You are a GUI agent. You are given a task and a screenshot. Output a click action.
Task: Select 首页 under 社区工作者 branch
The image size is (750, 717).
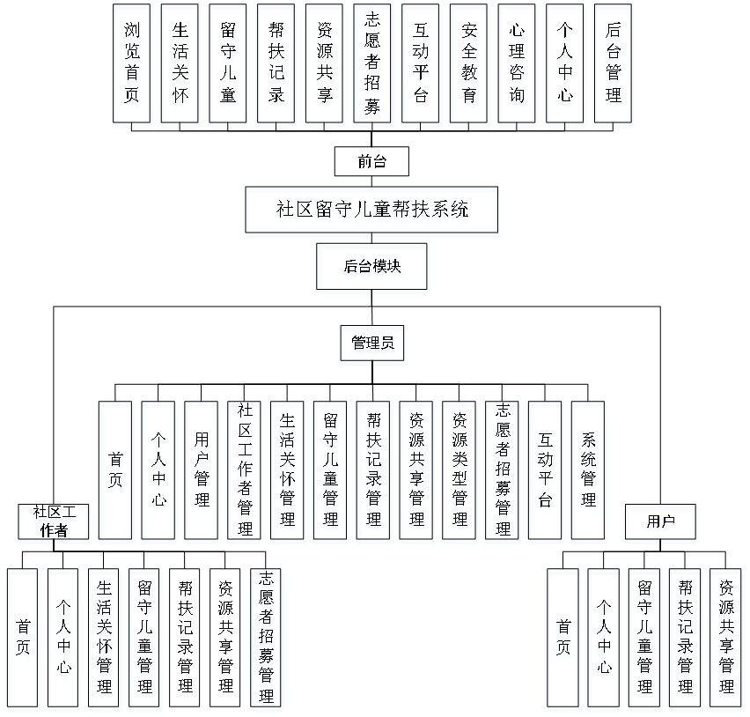[23, 638]
